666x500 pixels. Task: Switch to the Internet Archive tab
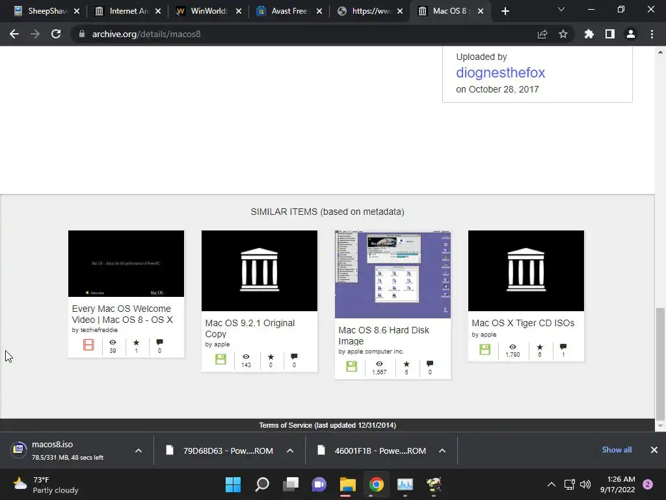point(122,11)
